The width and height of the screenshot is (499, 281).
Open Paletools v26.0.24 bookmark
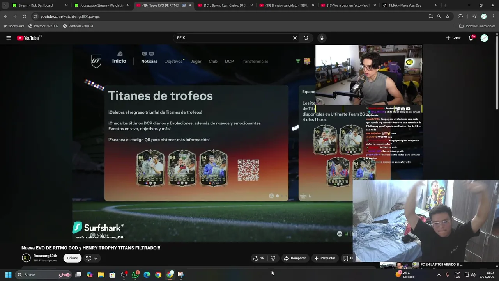tap(78, 26)
